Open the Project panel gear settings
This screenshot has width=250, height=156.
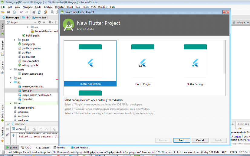coord(51,22)
